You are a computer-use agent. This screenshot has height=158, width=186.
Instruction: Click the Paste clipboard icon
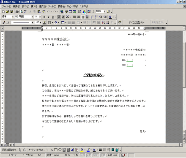39,11
